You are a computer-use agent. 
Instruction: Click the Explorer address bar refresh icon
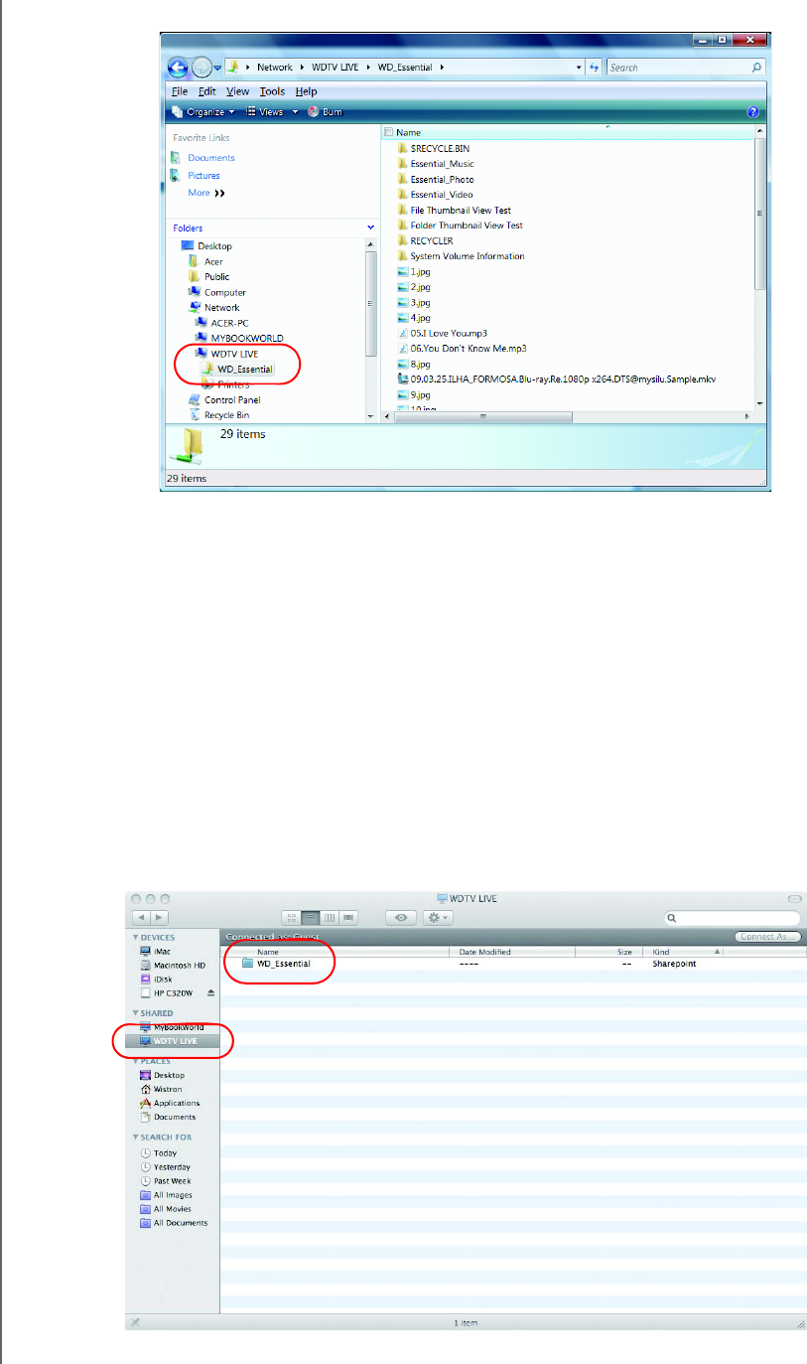tap(595, 68)
